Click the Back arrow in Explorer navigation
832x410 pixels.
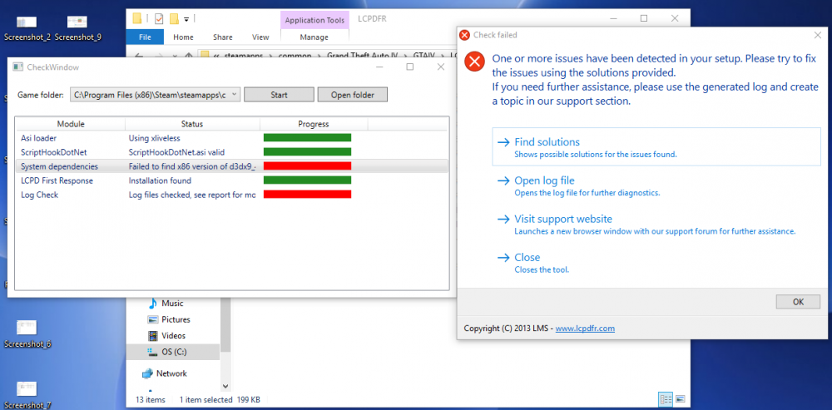pyautogui.click(x=139, y=55)
